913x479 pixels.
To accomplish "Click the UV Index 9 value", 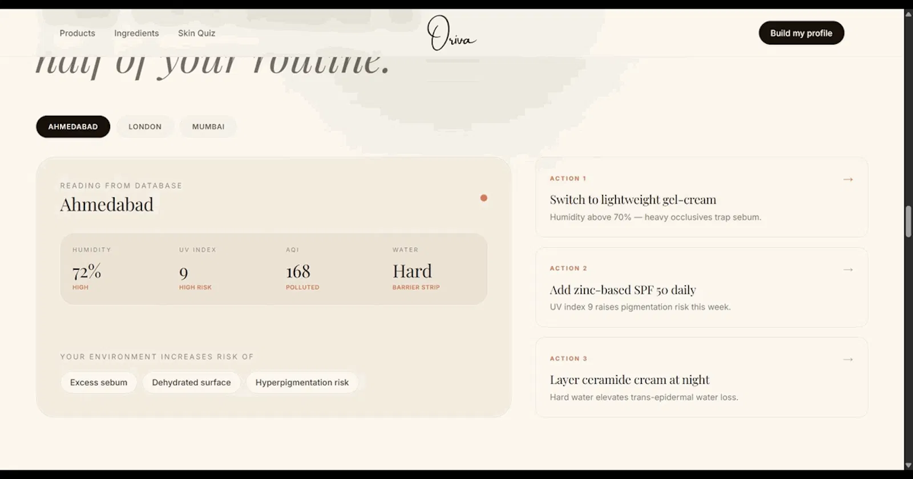I will (x=184, y=273).
